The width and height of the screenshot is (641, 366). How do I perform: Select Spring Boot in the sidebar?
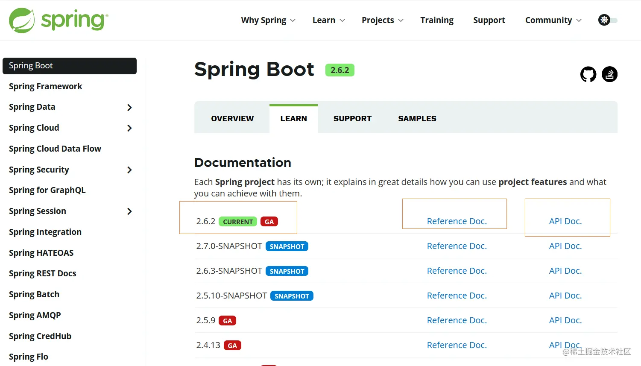[70, 66]
